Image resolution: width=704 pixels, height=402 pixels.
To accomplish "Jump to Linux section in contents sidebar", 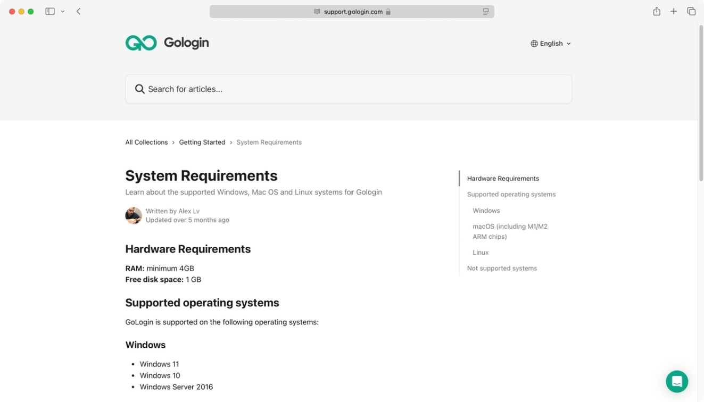I will coord(481,253).
